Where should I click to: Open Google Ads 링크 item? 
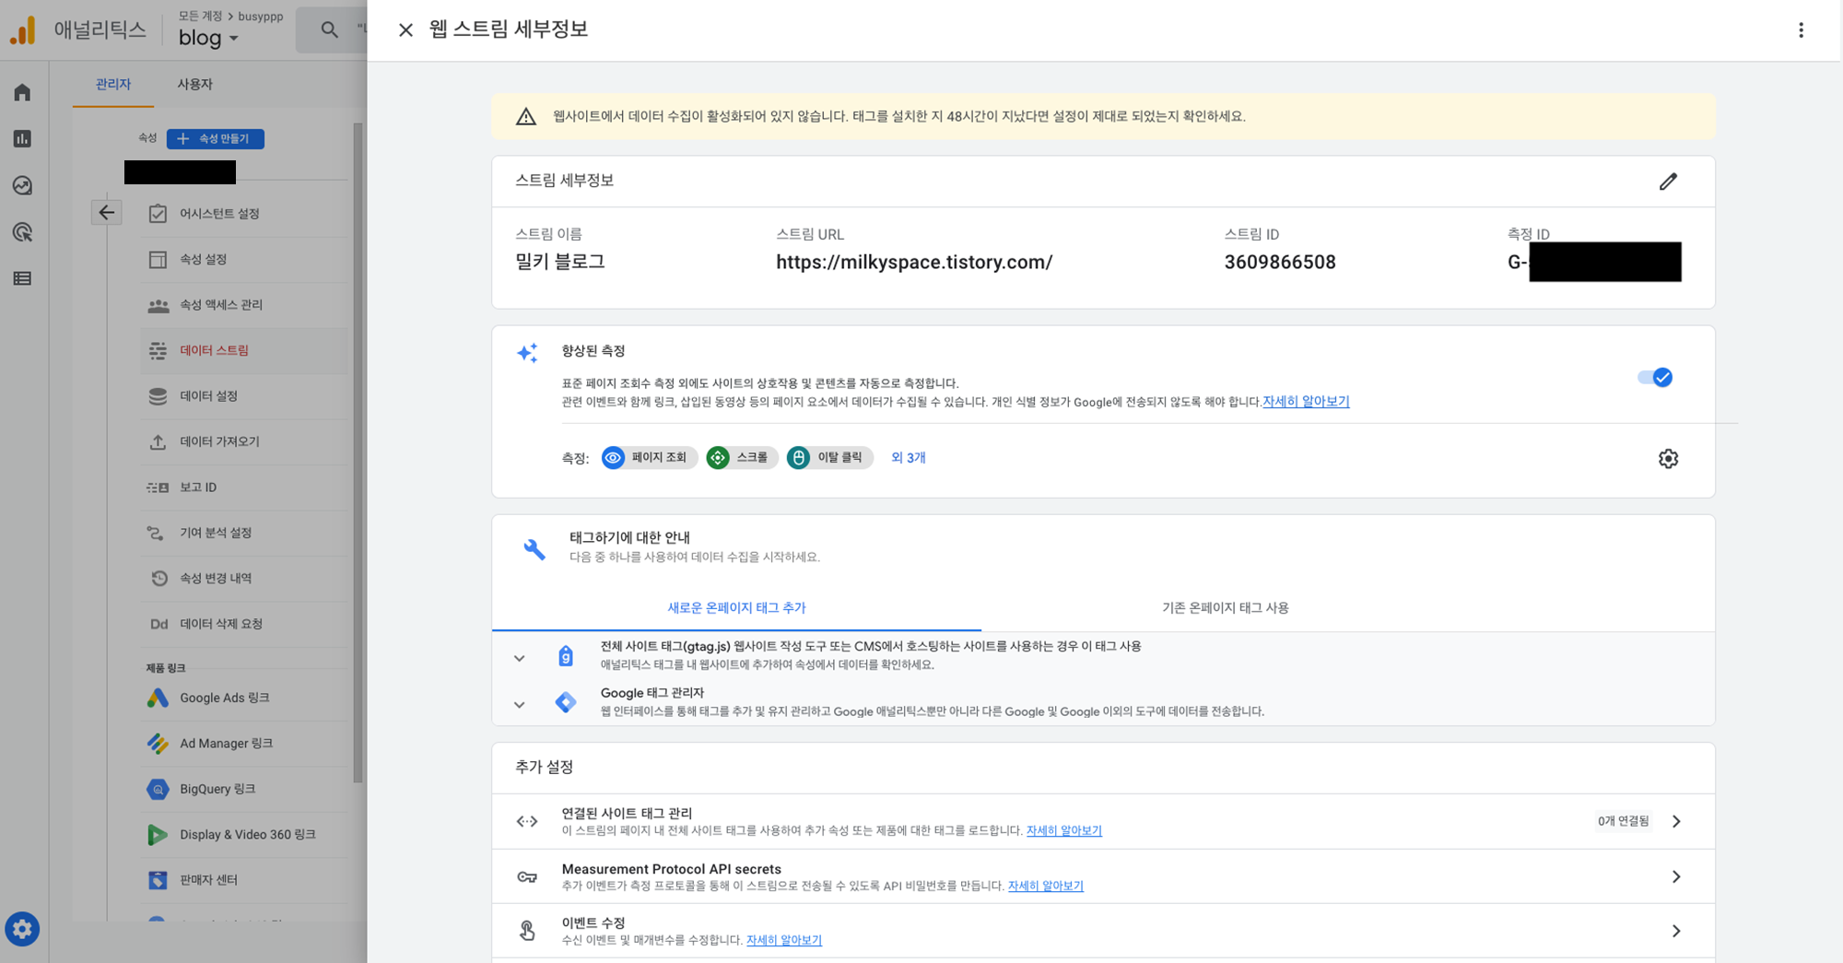(x=244, y=698)
